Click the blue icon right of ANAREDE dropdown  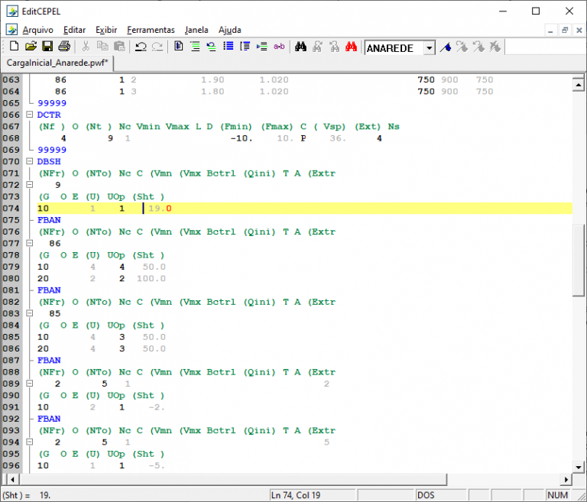[x=445, y=47]
